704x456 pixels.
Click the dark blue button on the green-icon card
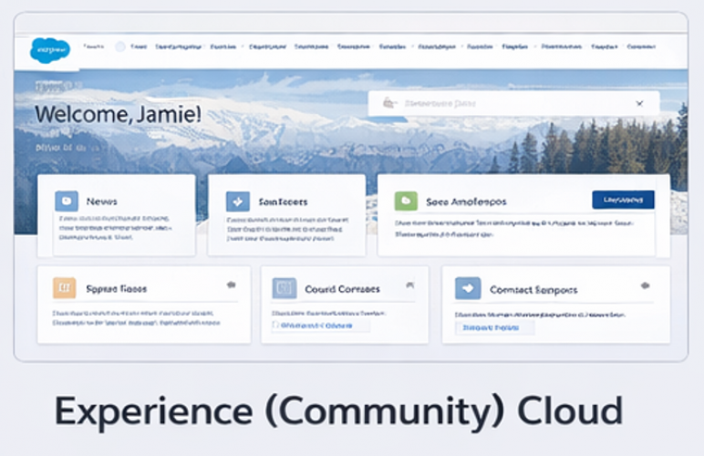pyautogui.click(x=623, y=200)
